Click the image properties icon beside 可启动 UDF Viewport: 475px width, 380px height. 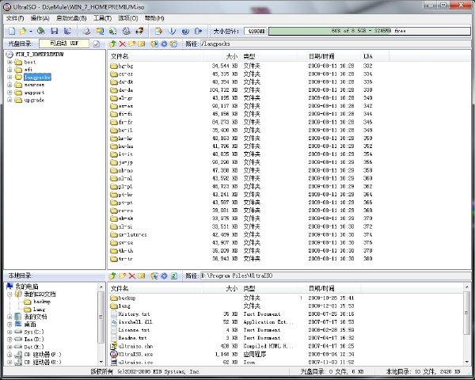[x=96, y=44]
